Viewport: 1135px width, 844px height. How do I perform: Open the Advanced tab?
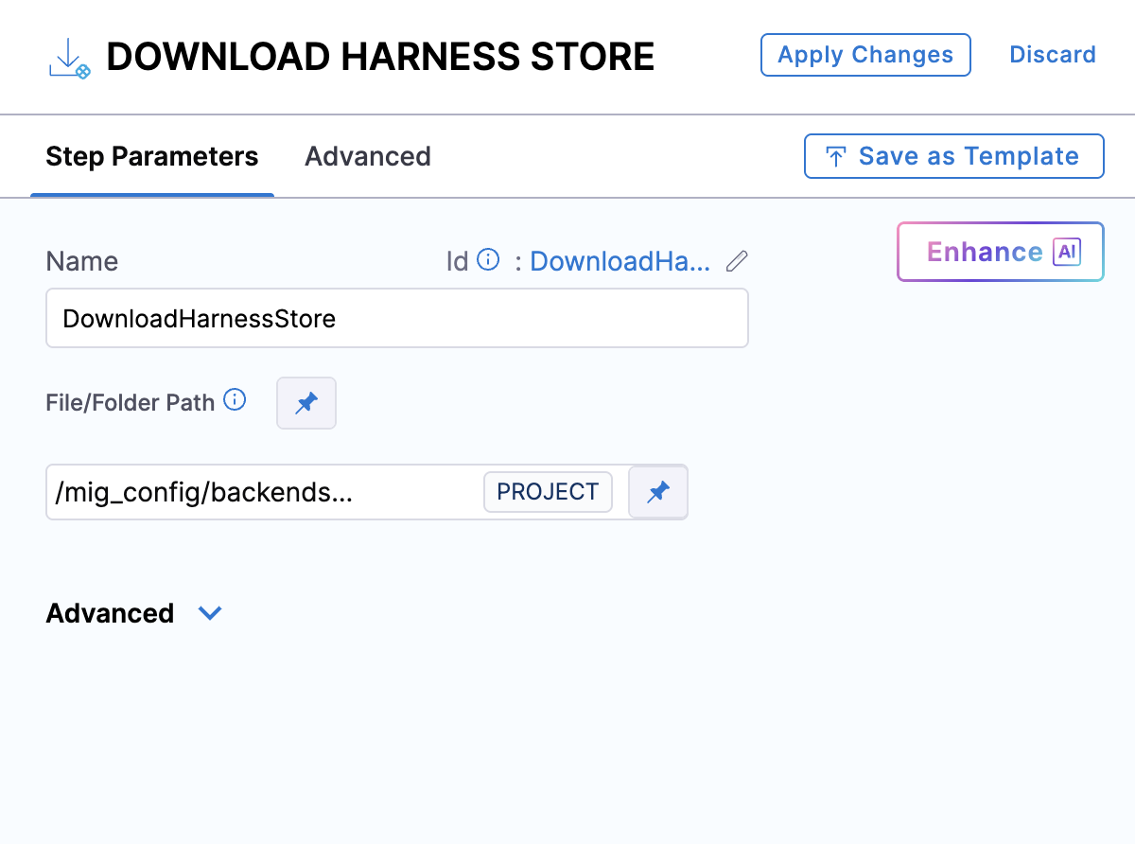pyautogui.click(x=367, y=156)
